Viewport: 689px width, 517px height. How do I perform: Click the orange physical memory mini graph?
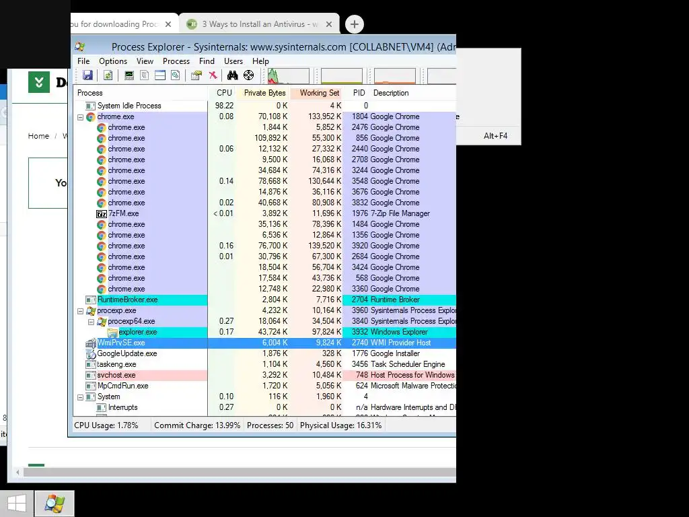tap(394, 75)
